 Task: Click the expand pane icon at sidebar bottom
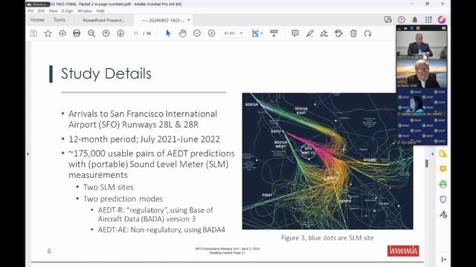443,260
